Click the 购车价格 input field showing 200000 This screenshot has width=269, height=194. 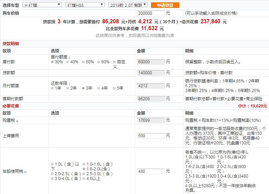click(x=151, y=13)
